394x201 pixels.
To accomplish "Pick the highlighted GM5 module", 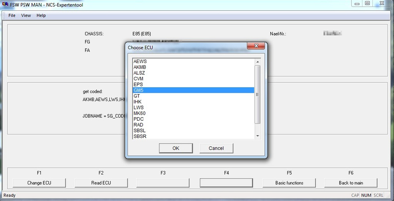I will coord(138,90).
